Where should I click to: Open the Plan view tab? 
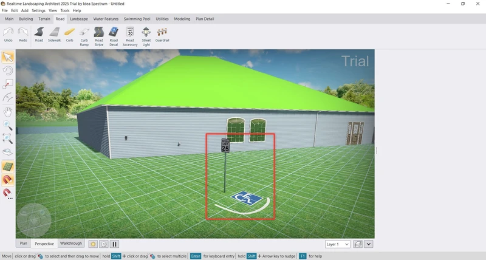pyautogui.click(x=24, y=244)
